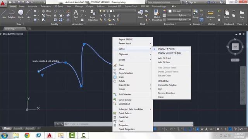Click the WCS label under ViewCube

235,60
